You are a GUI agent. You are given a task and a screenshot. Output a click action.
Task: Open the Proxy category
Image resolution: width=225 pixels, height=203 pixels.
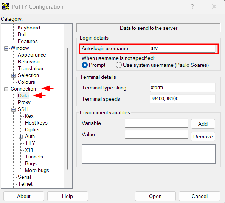tap(24, 103)
